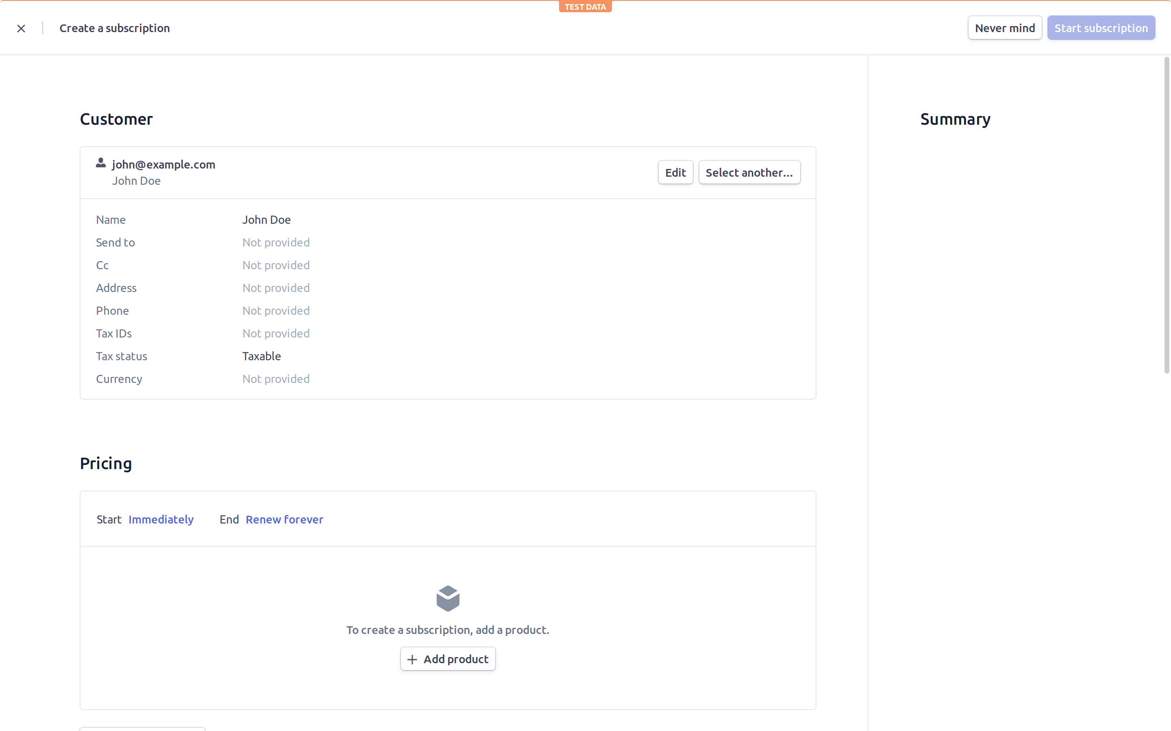1171x731 pixels.
Task: Click the Customer section heading
Action: pyautogui.click(x=116, y=119)
